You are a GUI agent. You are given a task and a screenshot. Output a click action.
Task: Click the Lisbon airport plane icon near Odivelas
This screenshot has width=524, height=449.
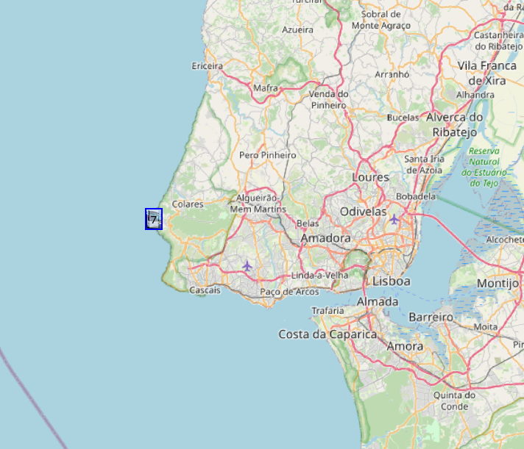(394, 219)
